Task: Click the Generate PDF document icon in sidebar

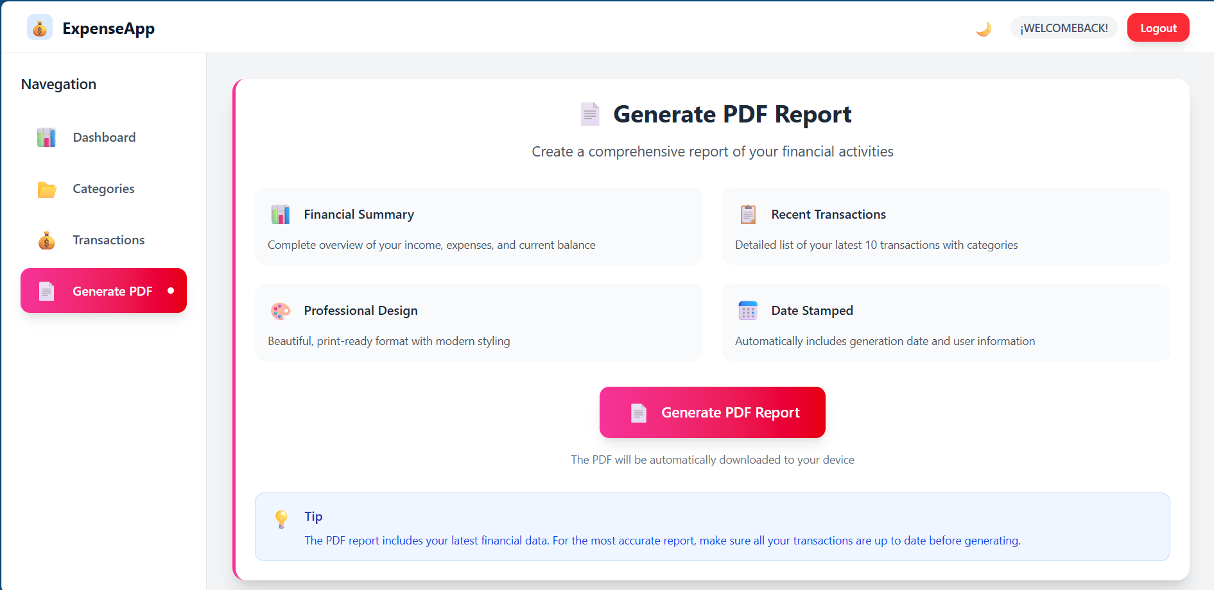Action: pos(46,291)
